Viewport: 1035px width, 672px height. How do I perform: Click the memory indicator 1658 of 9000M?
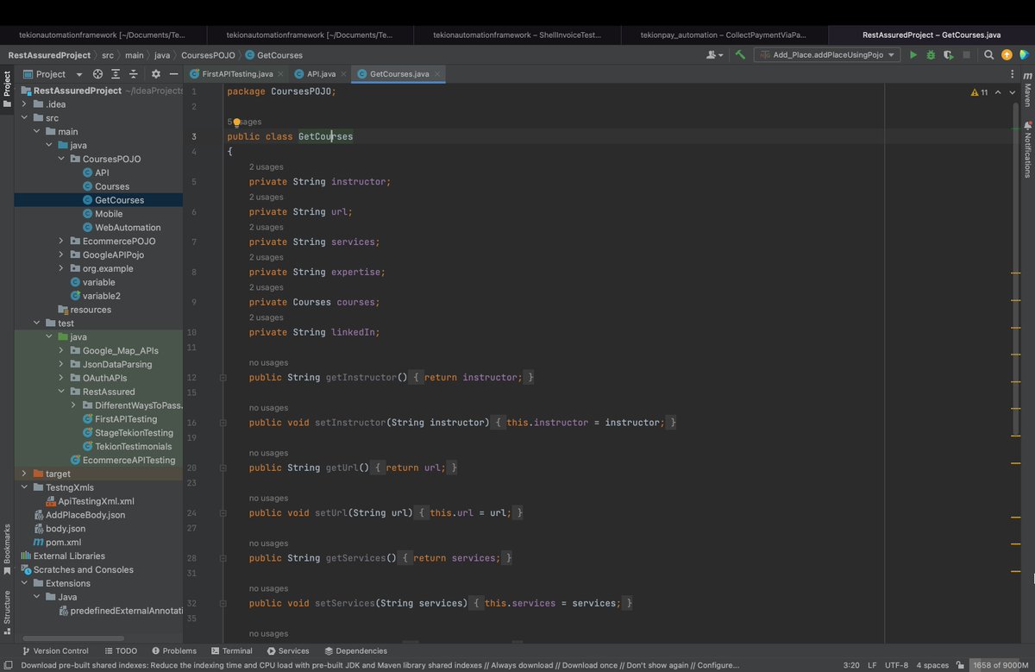coord(1000,665)
